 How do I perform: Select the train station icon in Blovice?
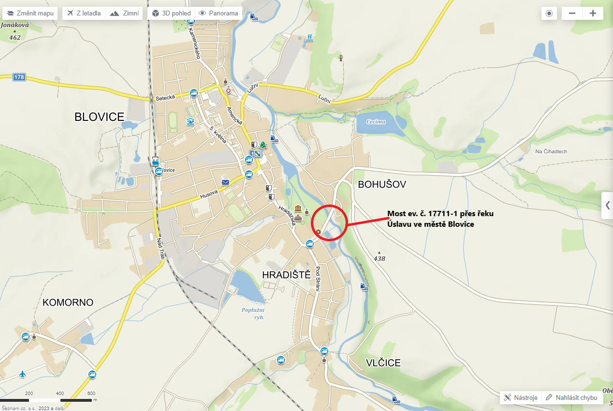[156, 161]
